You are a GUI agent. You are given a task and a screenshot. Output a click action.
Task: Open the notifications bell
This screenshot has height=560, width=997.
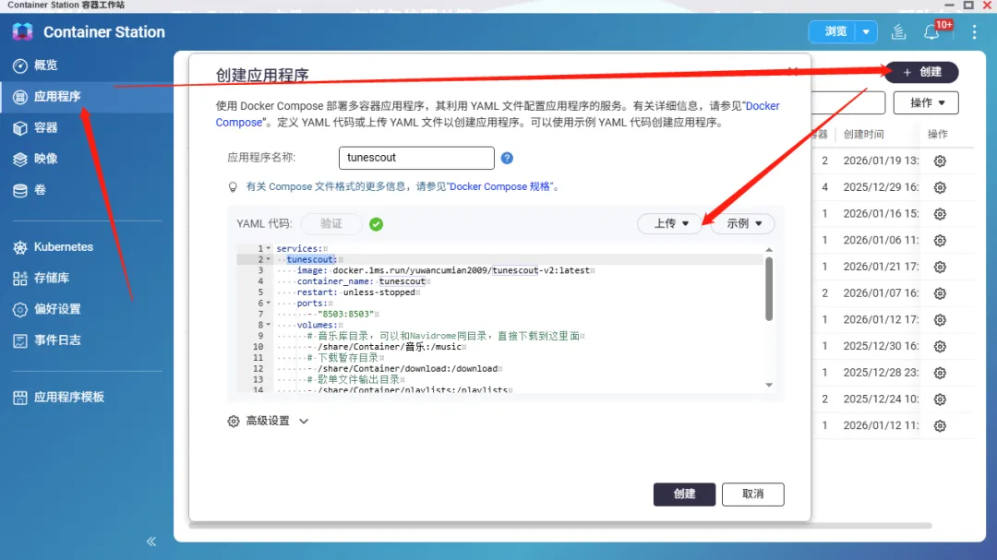931,31
